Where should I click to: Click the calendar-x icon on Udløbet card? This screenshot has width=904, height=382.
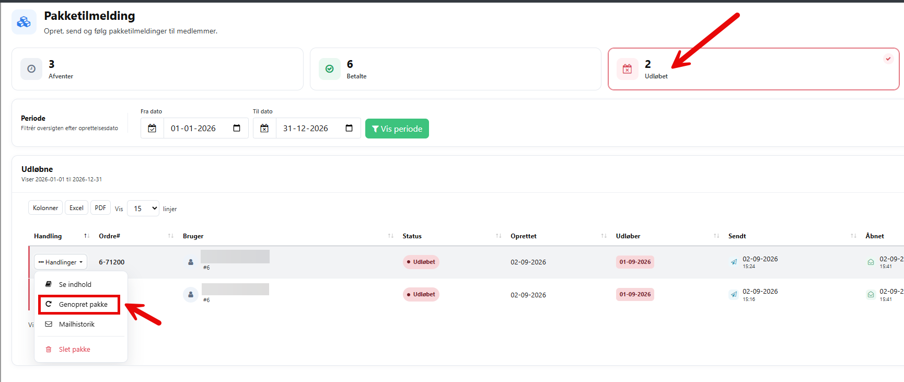point(628,69)
